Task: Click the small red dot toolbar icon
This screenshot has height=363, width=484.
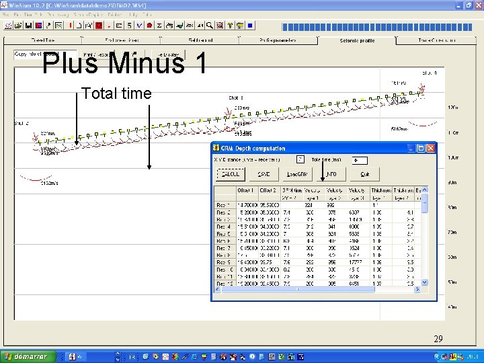Action: pos(109,26)
